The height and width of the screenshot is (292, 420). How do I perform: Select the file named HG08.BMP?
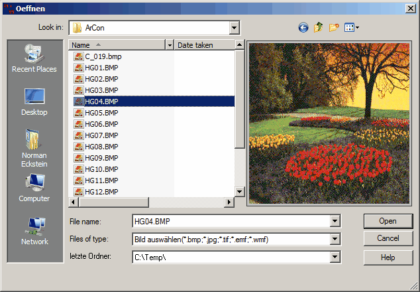101,147
